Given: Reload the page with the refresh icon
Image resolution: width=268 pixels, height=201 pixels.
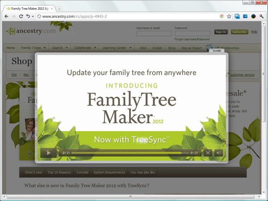Looking at the screenshot, I should (21, 17).
